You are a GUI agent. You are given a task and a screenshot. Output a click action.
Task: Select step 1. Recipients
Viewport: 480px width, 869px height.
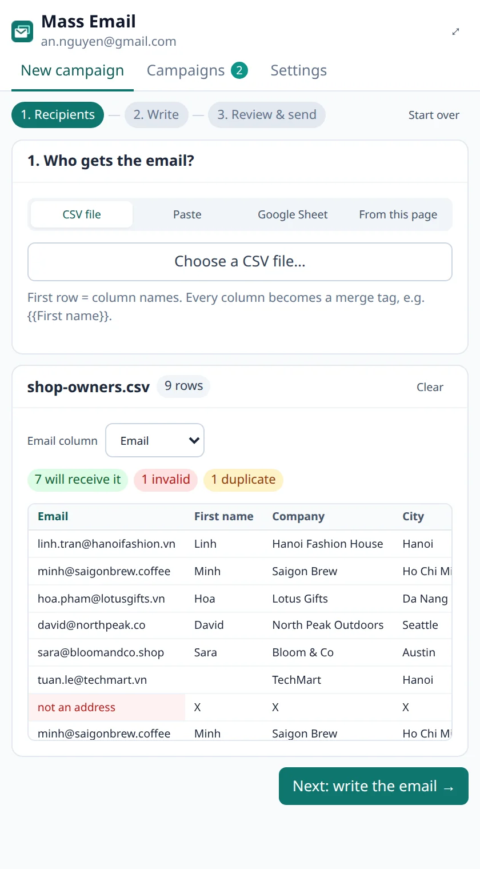click(x=58, y=115)
